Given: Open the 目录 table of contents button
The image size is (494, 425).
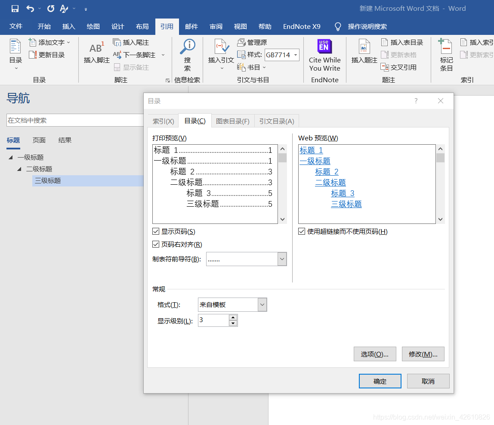Looking at the screenshot, I should coord(15,55).
